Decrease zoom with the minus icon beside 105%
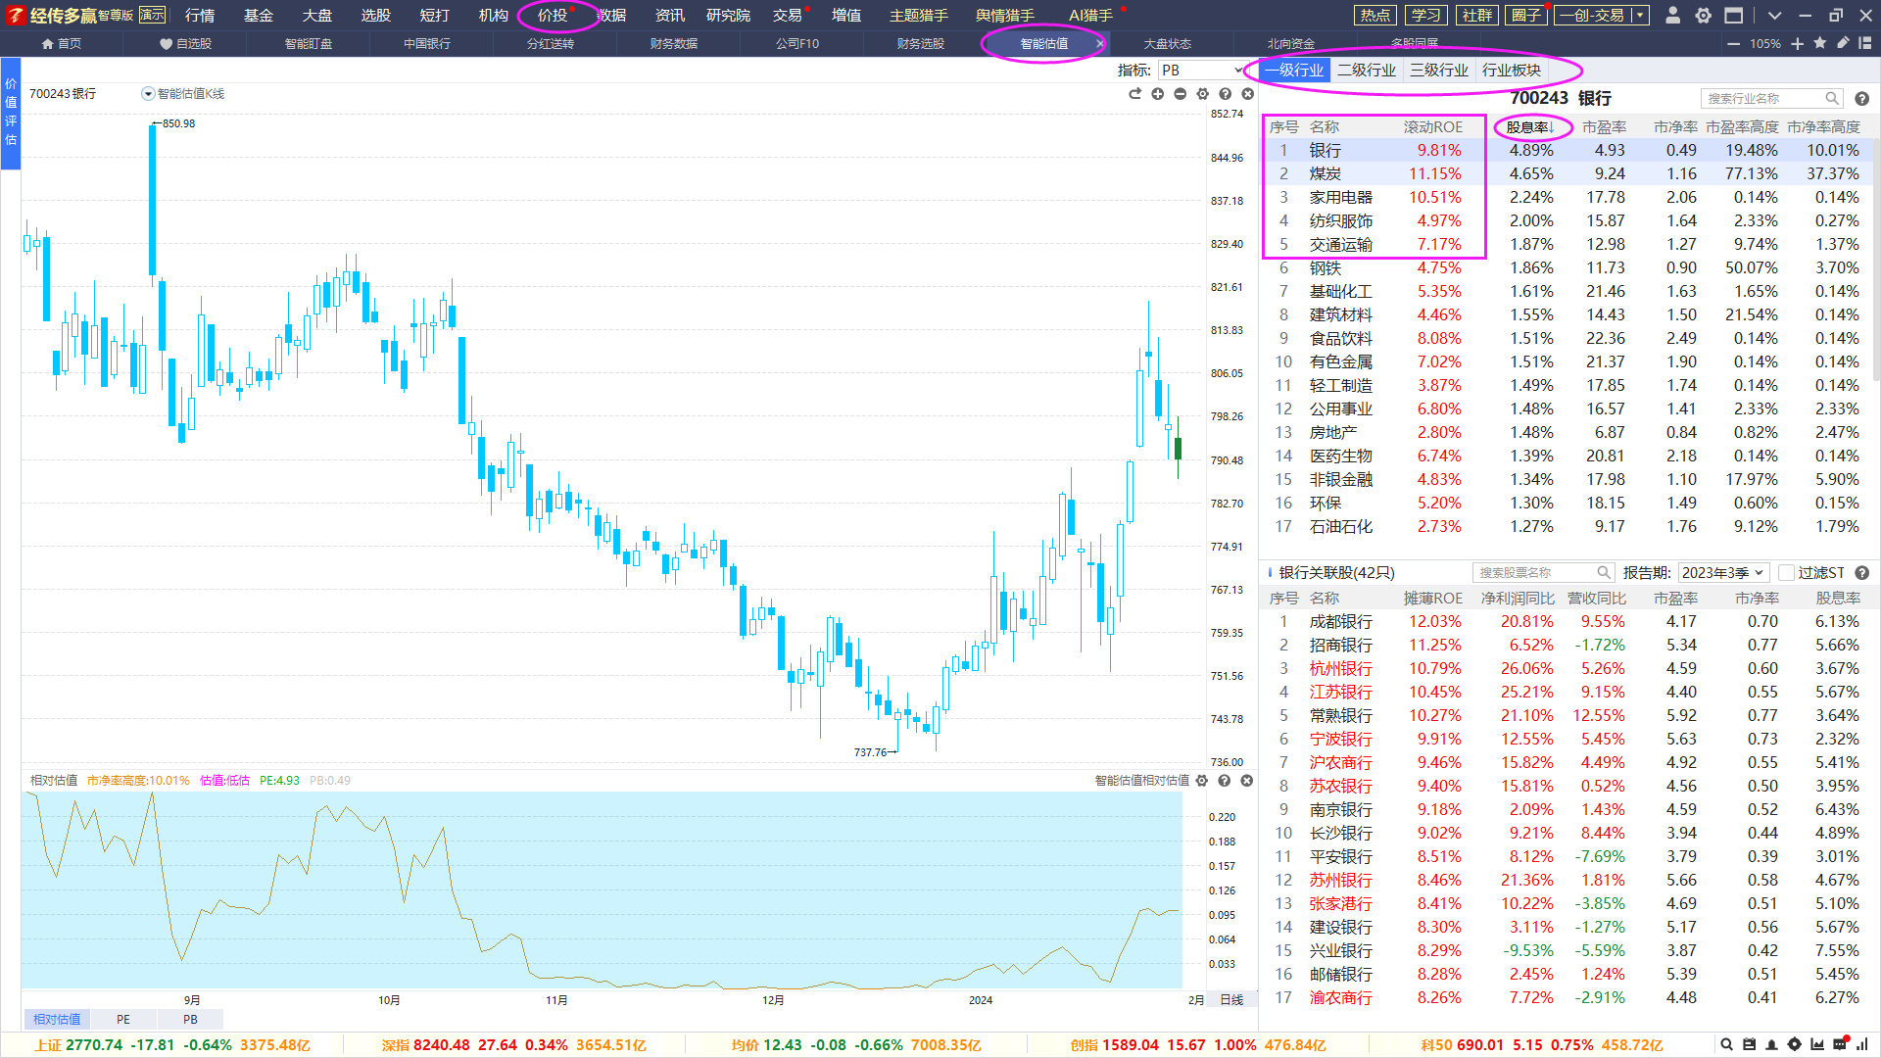Viewport: 1881px width, 1058px height. pos(1733,44)
